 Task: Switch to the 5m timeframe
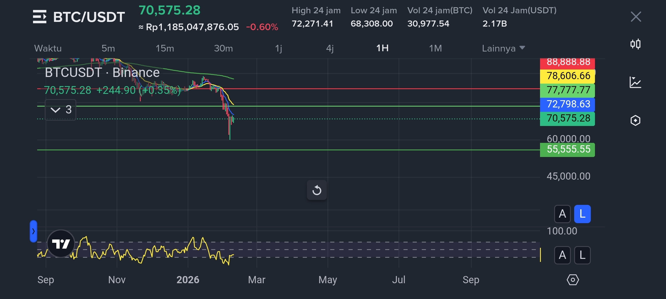pyautogui.click(x=108, y=48)
